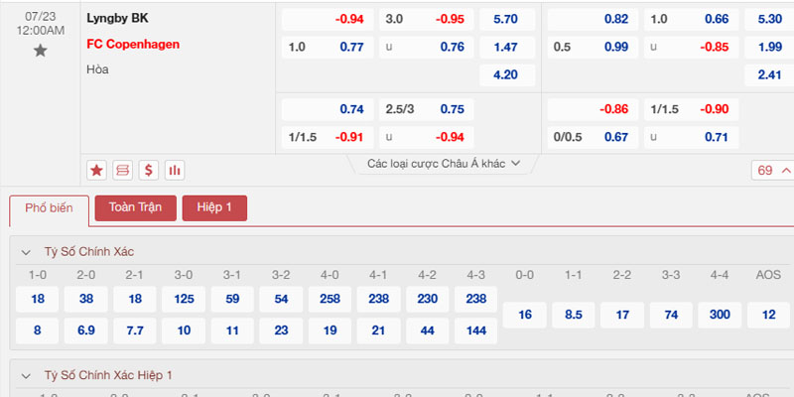Click the red star favorites icon
This screenshot has width=794, height=397.
click(96, 170)
